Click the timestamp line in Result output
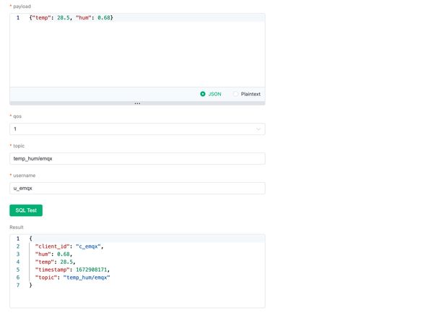The width and height of the screenshot is (433, 318). 72,270
